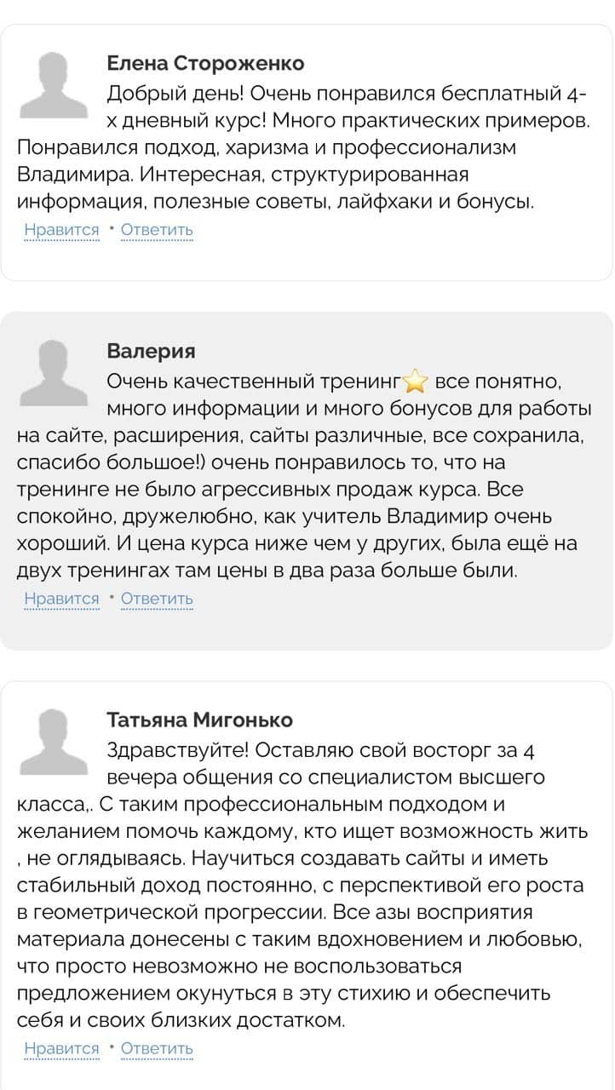Reply to Елена Стороженко's comment
Image resolution: width=615 pixels, height=1090 pixels.
(x=157, y=230)
